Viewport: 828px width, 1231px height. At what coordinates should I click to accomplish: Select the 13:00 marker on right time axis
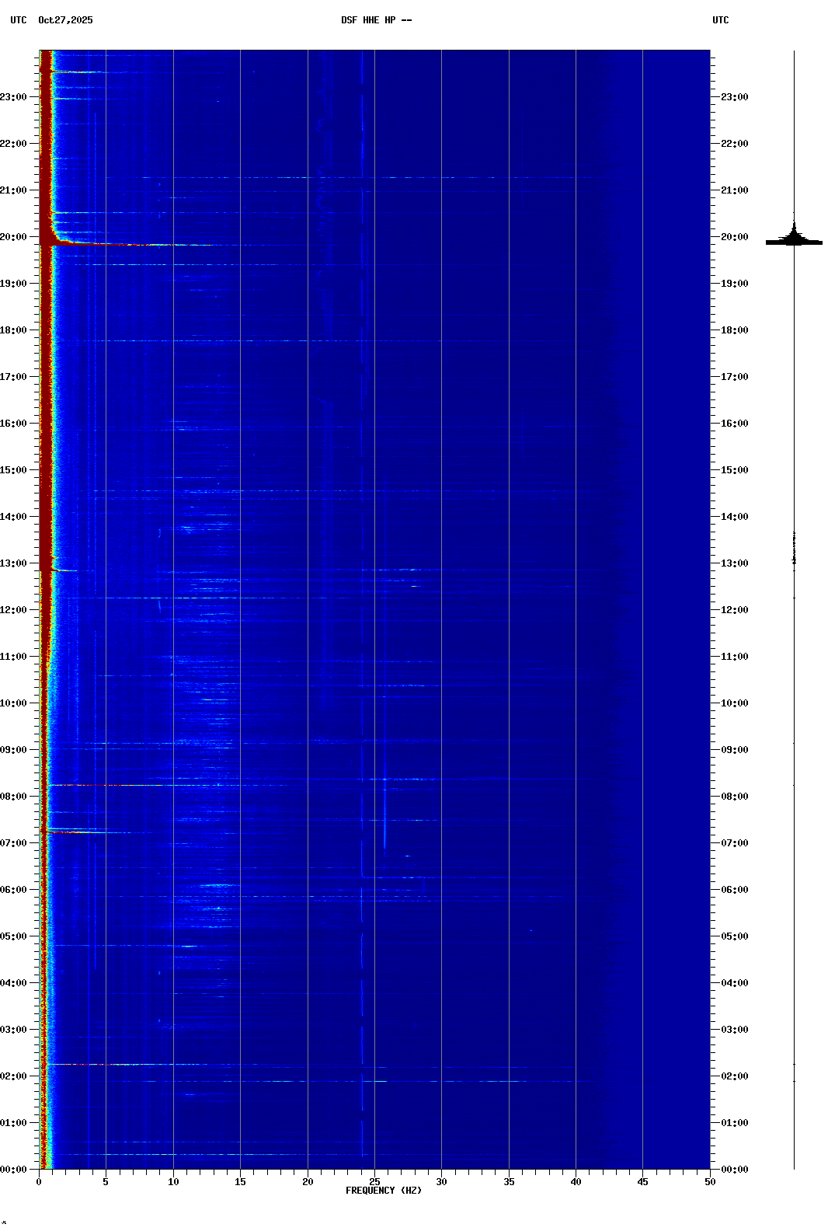click(734, 563)
